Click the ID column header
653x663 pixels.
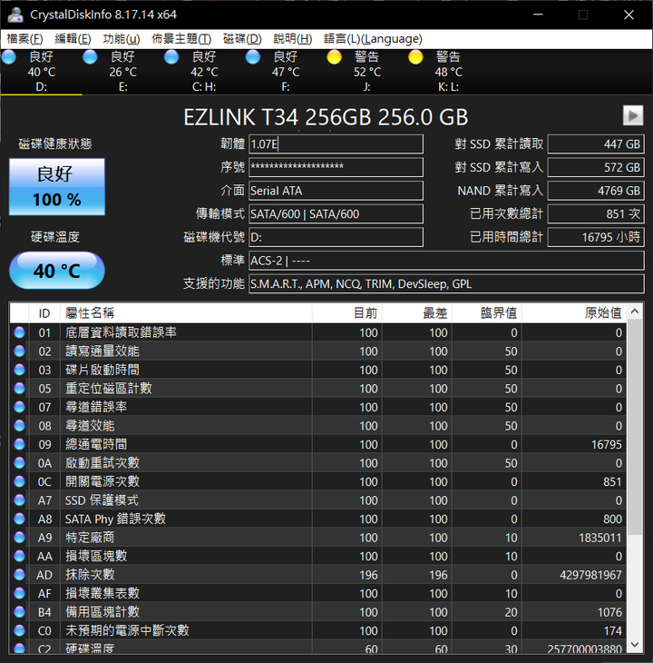(44, 313)
